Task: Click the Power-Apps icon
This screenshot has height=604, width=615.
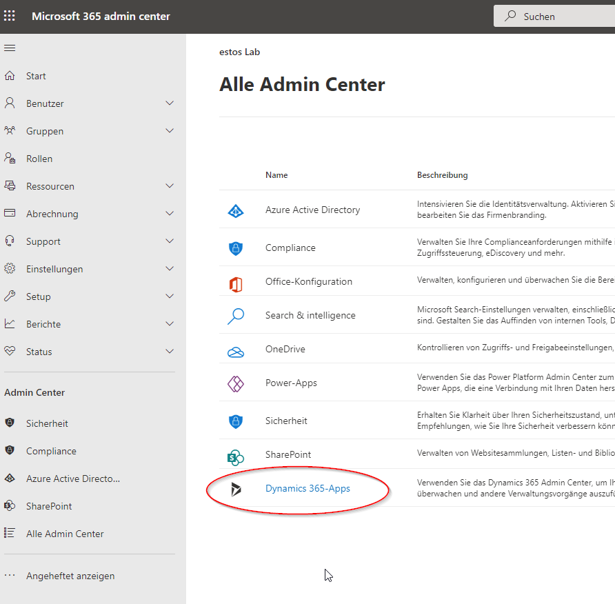Action: (x=236, y=383)
